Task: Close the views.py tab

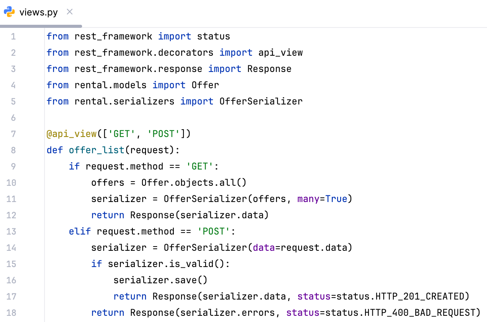Action: (x=69, y=12)
